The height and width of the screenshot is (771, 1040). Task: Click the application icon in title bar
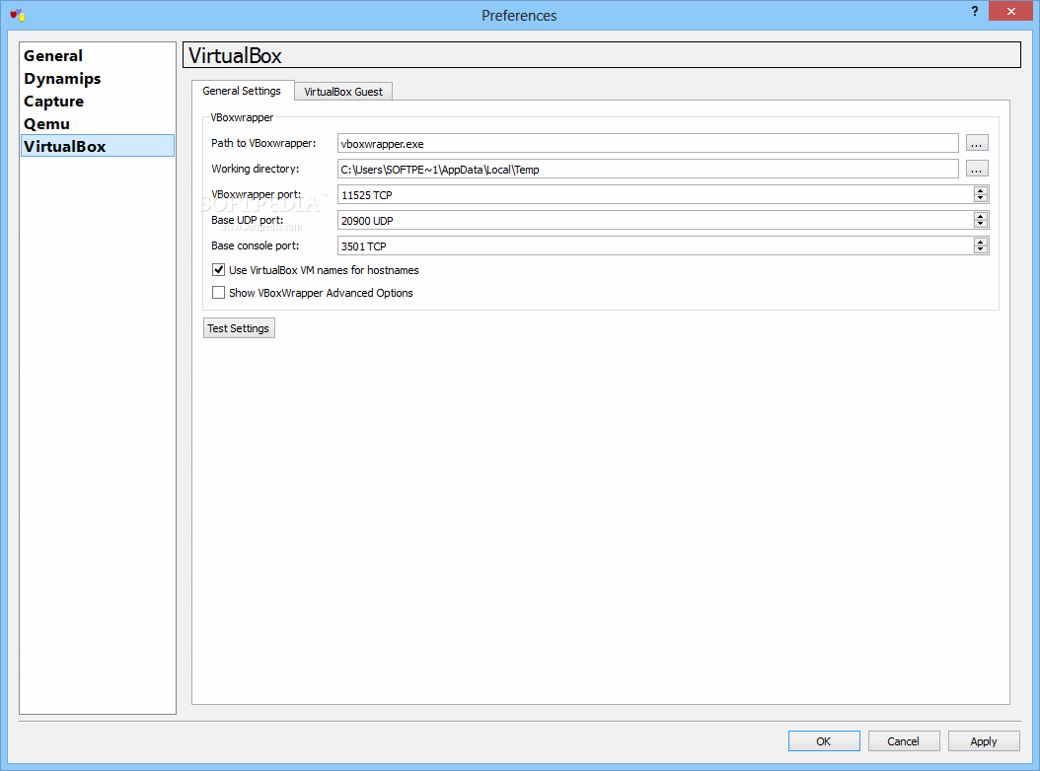click(18, 15)
